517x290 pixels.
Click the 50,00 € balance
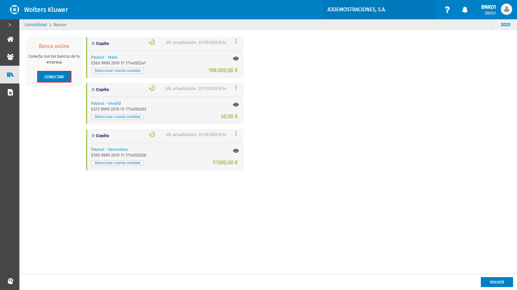(x=229, y=116)
